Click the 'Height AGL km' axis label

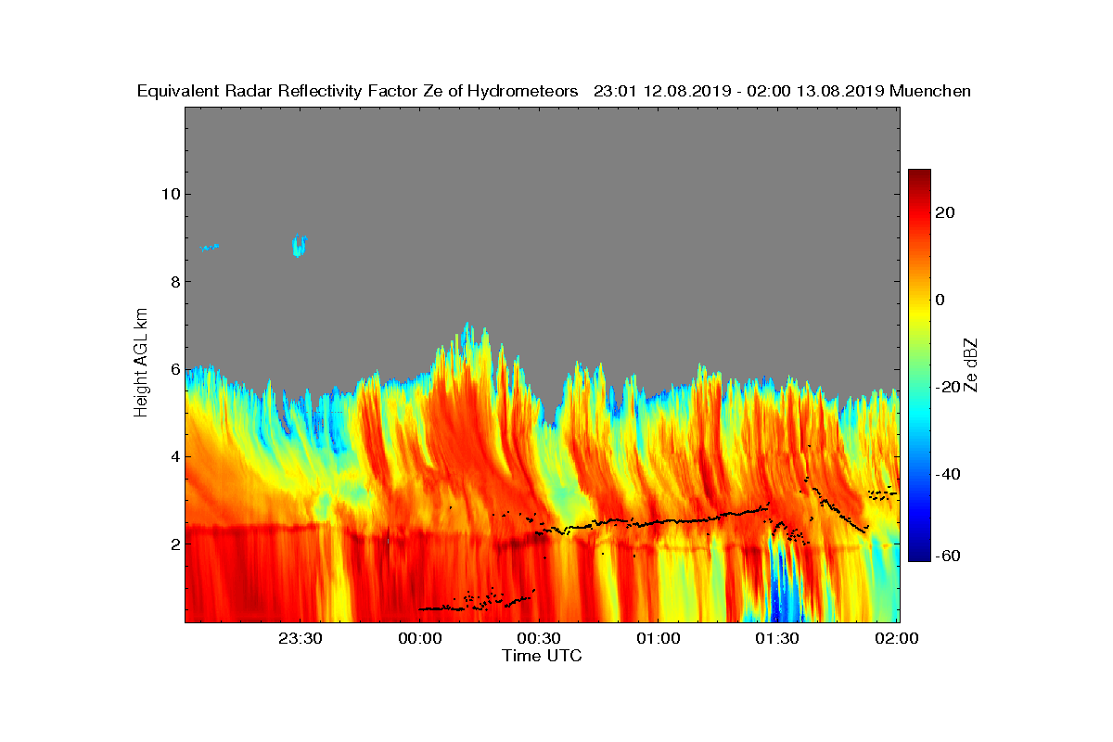pos(141,364)
